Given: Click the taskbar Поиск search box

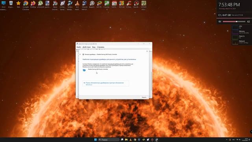Looking at the screenshot, I should pyautogui.click(x=109, y=140).
